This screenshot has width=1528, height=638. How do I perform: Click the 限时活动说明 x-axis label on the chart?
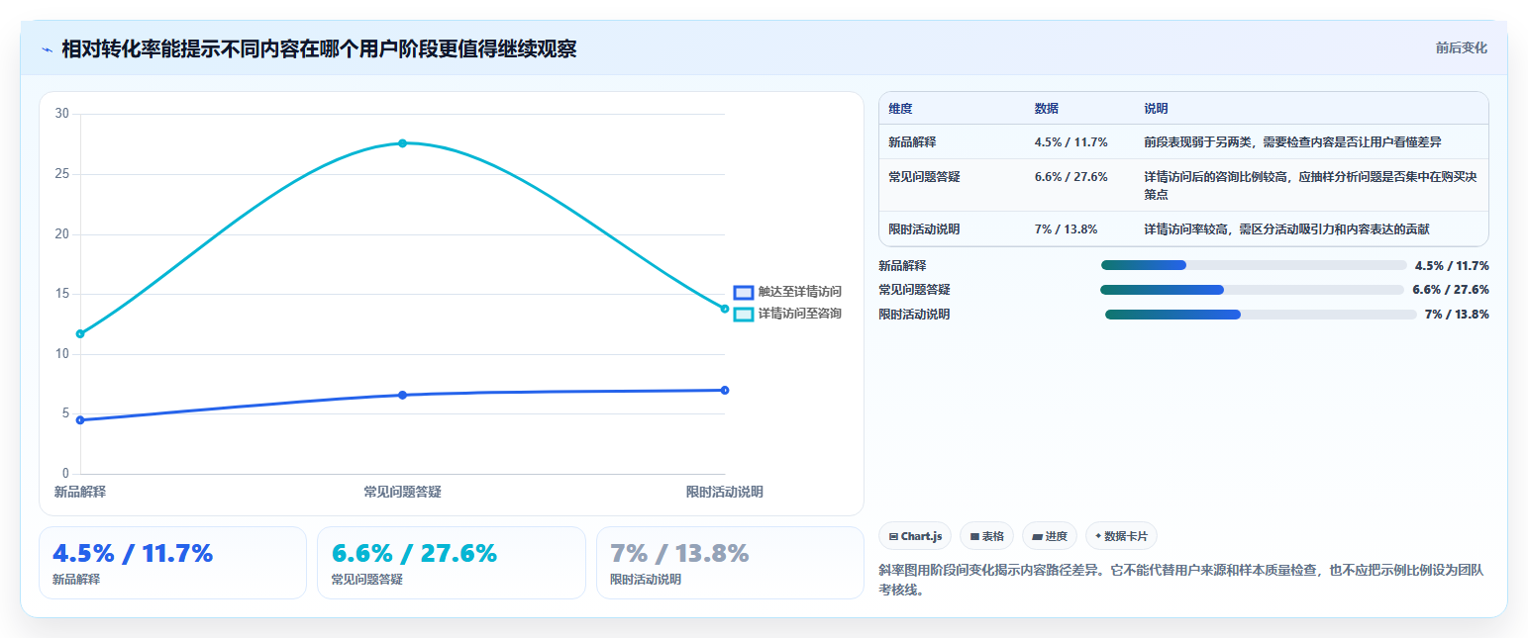(x=725, y=492)
